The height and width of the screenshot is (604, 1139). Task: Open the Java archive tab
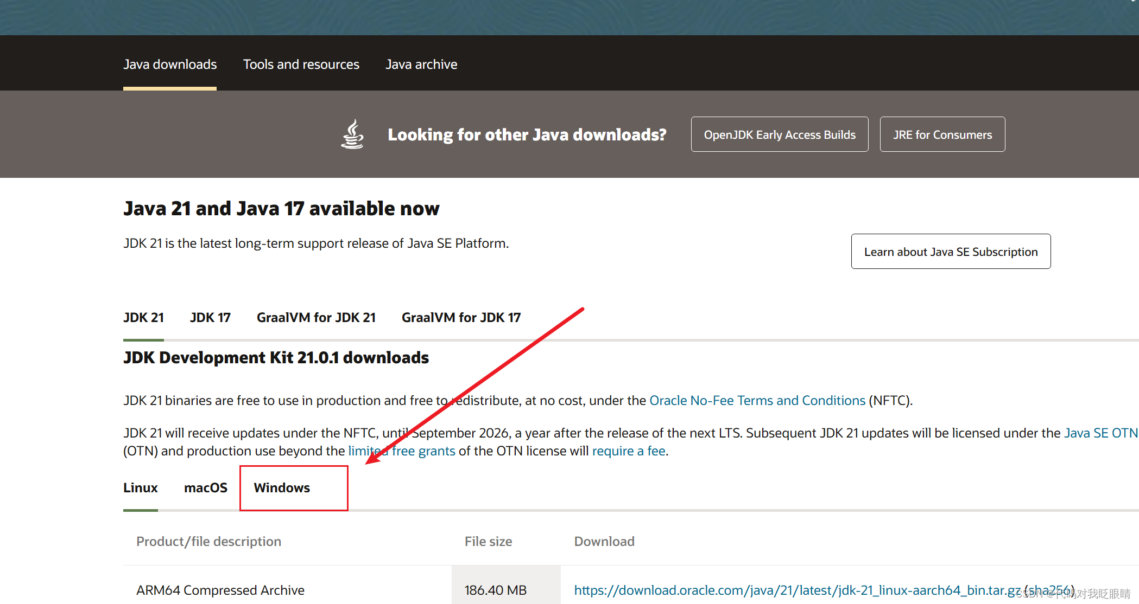[421, 64]
